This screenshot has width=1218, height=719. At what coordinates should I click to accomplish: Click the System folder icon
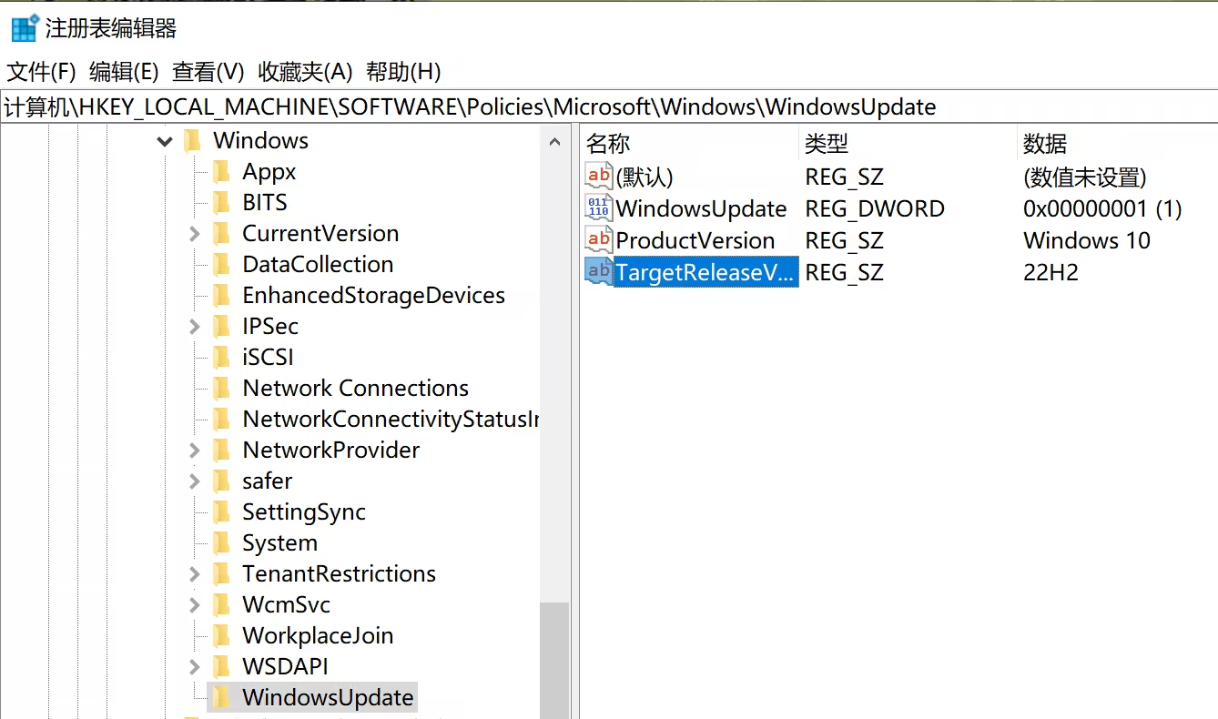pyautogui.click(x=221, y=542)
